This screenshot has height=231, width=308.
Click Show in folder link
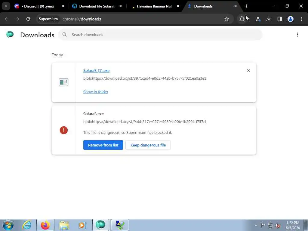pos(96,92)
